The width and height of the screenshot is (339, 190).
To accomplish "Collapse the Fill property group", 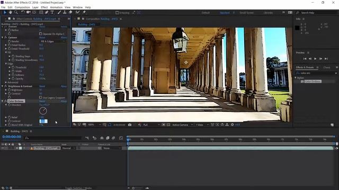I will point(6,52).
